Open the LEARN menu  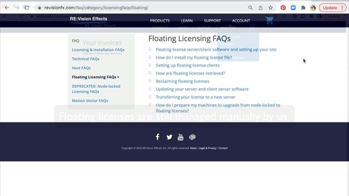(x=186, y=21)
